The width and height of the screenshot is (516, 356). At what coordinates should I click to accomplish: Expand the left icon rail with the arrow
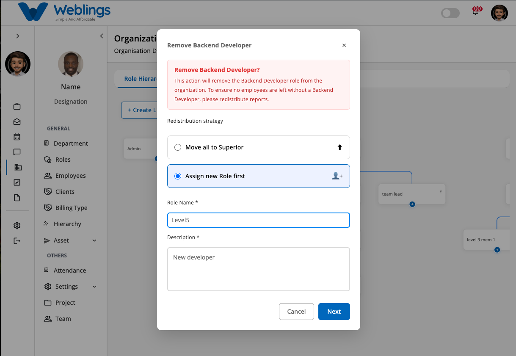pyautogui.click(x=18, y=36)
